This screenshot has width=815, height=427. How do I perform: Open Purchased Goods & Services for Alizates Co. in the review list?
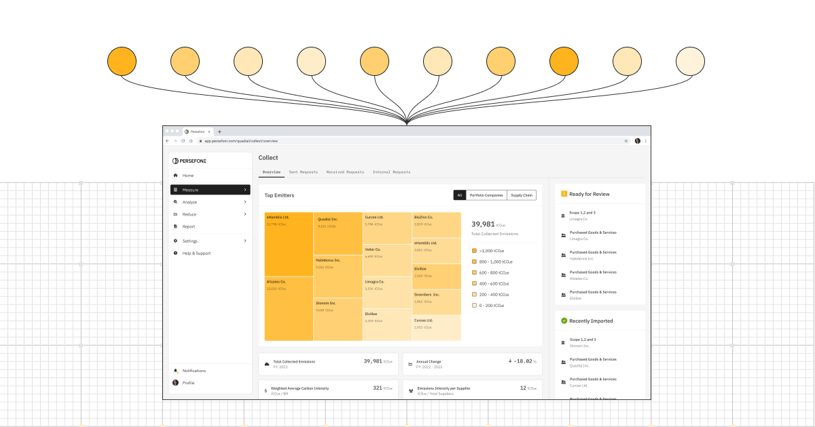[x=600, y=274]
